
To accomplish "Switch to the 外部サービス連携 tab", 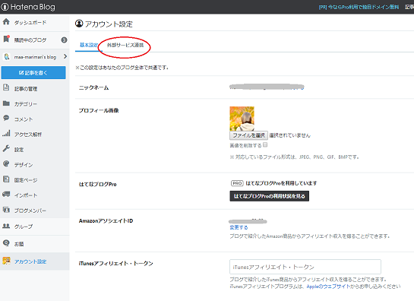I will (125, 45).
